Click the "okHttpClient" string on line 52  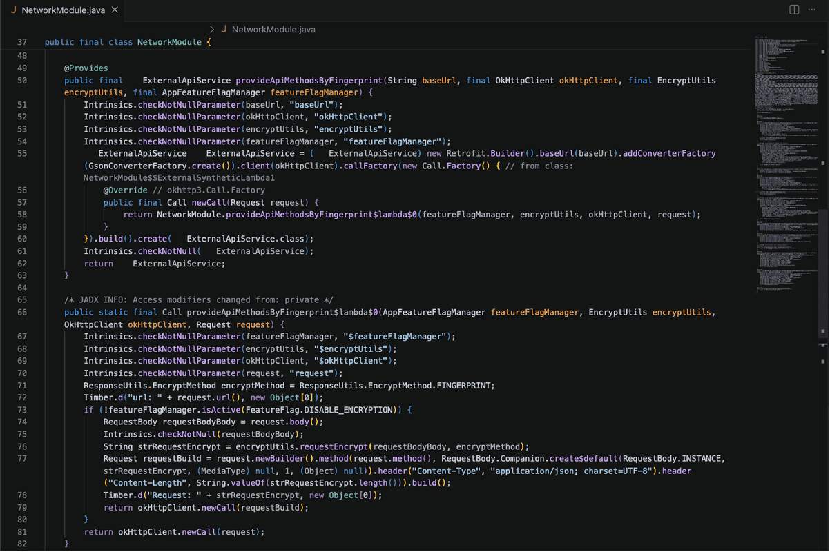[348, 117]
